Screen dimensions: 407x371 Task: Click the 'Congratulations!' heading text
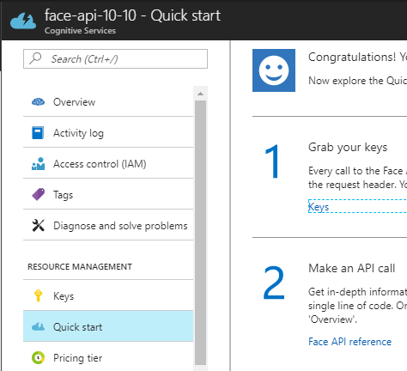point(352,57)
